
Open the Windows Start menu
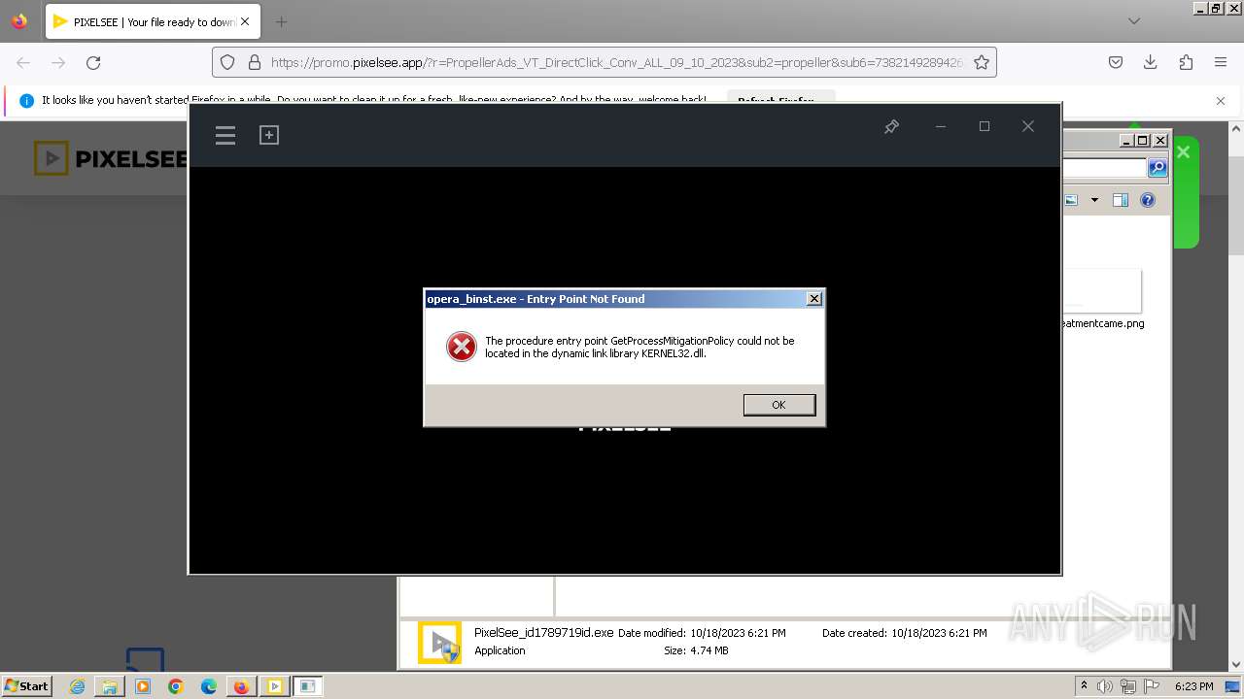tap(27, 685)
